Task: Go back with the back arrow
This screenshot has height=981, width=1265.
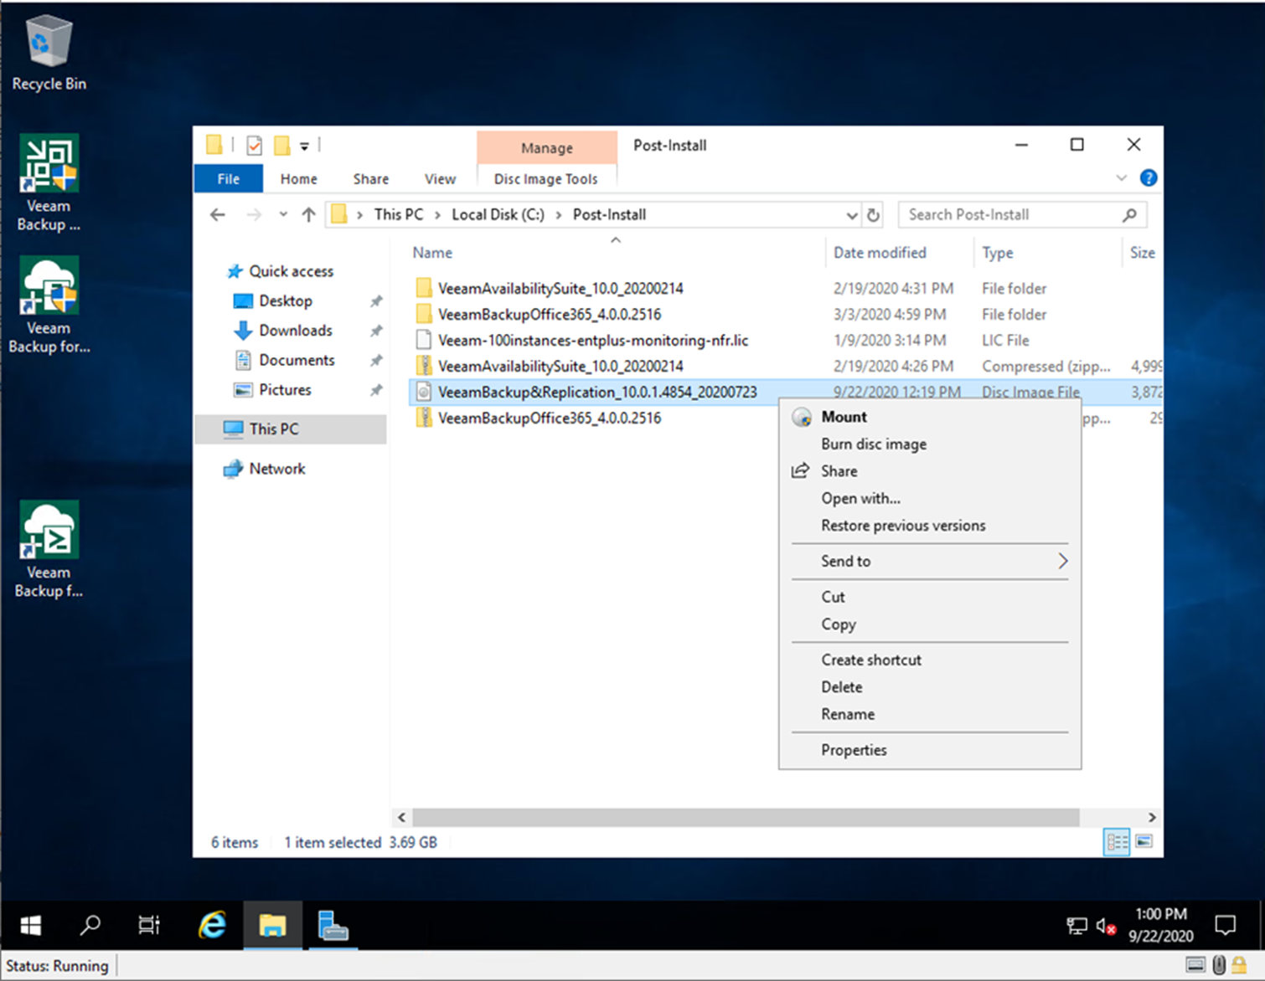Action: [x=218, y=215]
